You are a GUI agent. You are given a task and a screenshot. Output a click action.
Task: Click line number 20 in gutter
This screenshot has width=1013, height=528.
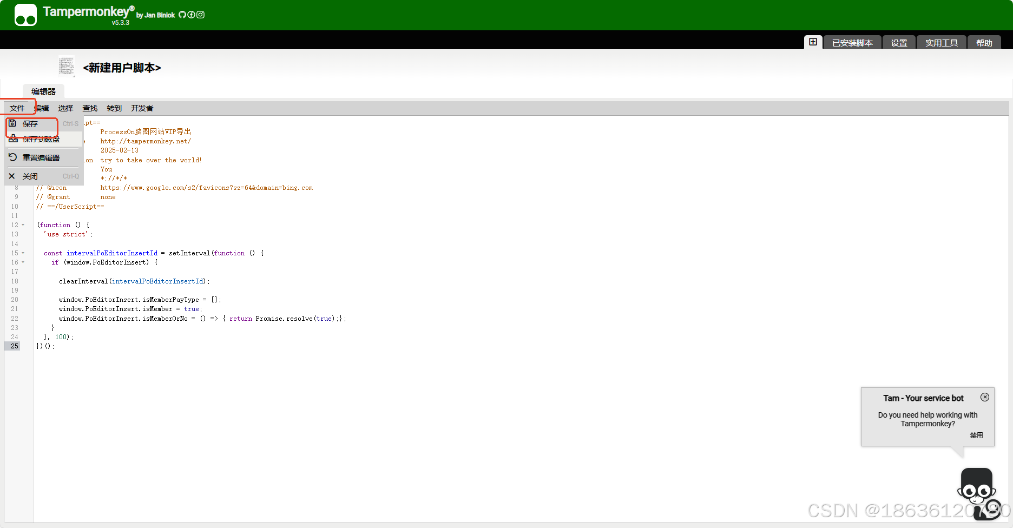15,300
